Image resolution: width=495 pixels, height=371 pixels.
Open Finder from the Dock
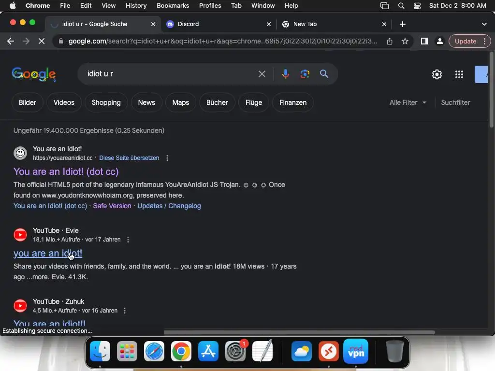point(100,351)
